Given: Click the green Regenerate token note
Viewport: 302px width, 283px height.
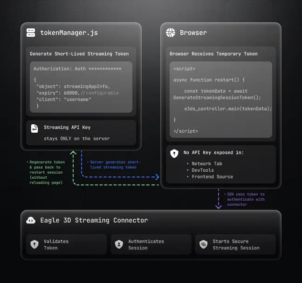Looking at the screenshot, I should (46, 172).
